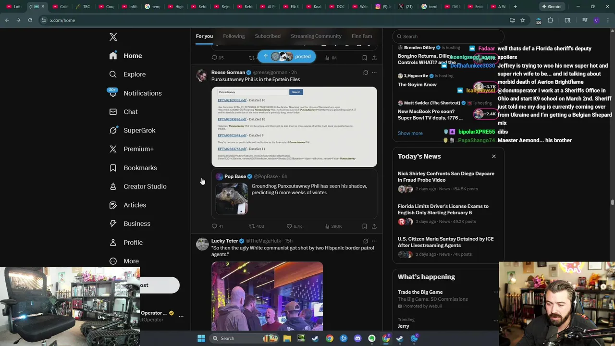The width and height of the screenshot is (615, 346).
Task: Click the X search input field
Action: [448, 37]
